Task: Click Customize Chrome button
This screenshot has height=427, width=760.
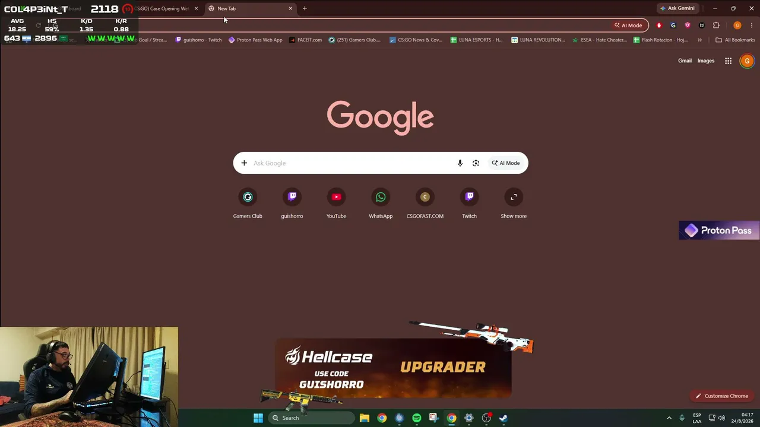Action: pos(722,396)
